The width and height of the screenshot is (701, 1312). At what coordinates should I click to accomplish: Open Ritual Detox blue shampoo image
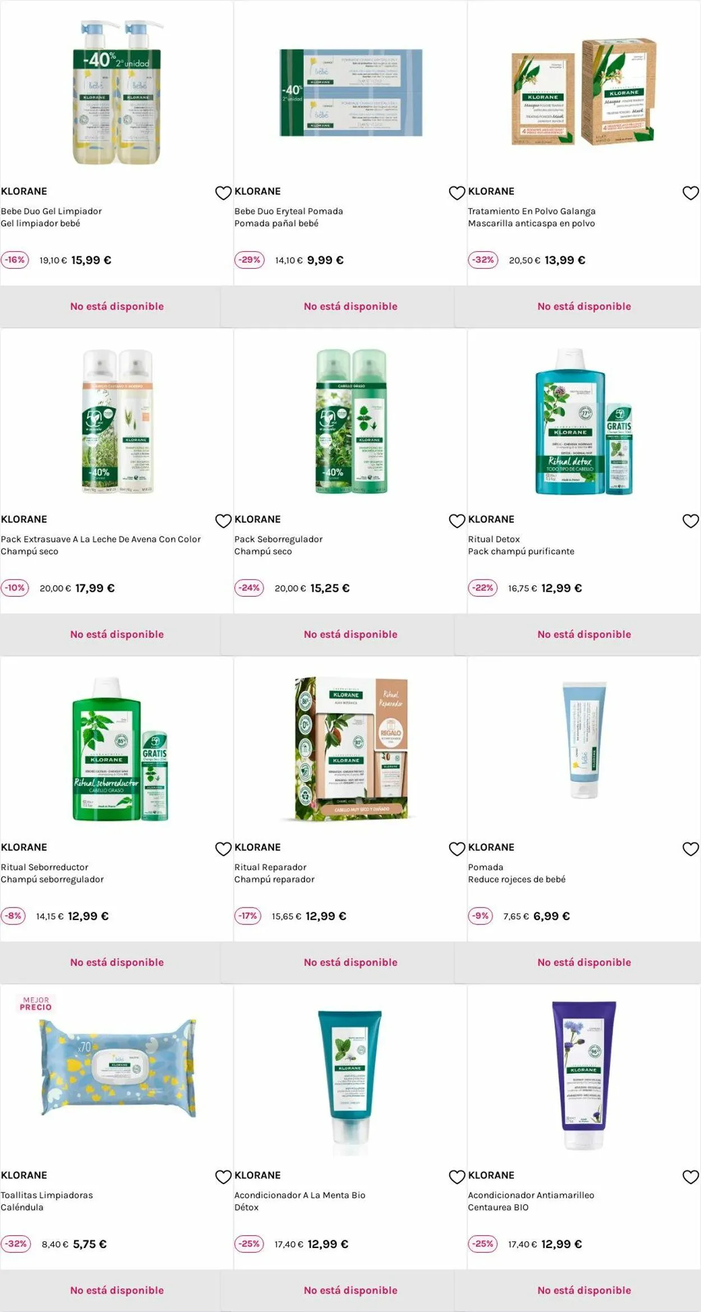pos(584,421)
